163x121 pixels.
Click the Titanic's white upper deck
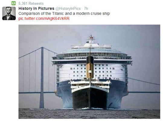[90, 84]
